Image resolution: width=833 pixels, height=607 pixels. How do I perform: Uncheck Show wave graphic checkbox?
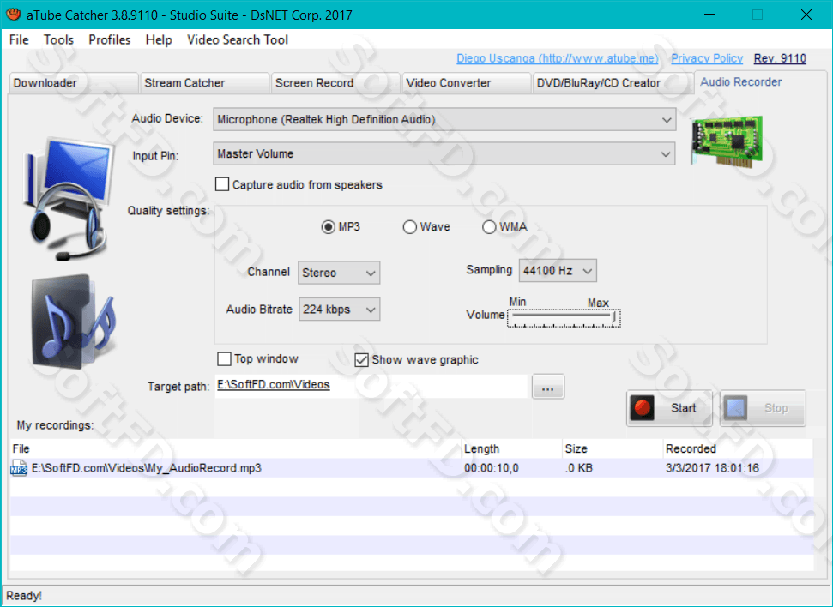pos(361,359)
